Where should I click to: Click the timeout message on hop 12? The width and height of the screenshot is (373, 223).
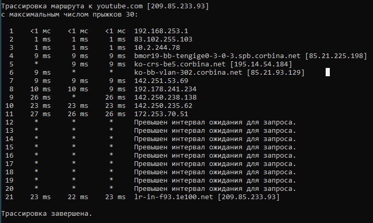[x=214, y=122]
